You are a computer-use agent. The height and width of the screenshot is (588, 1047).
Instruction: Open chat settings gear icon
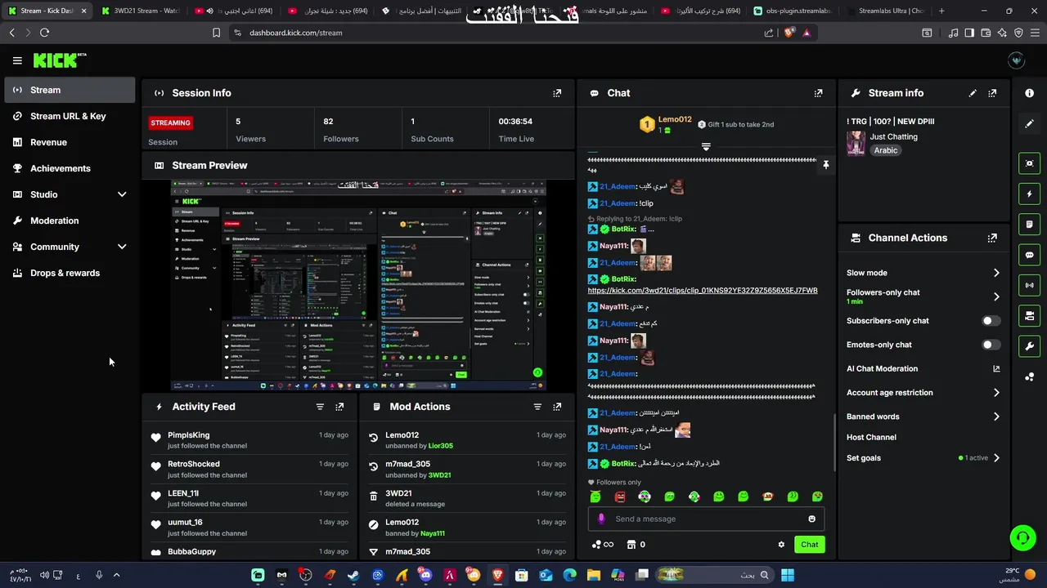pyautogui.click(x=781, y=545)
